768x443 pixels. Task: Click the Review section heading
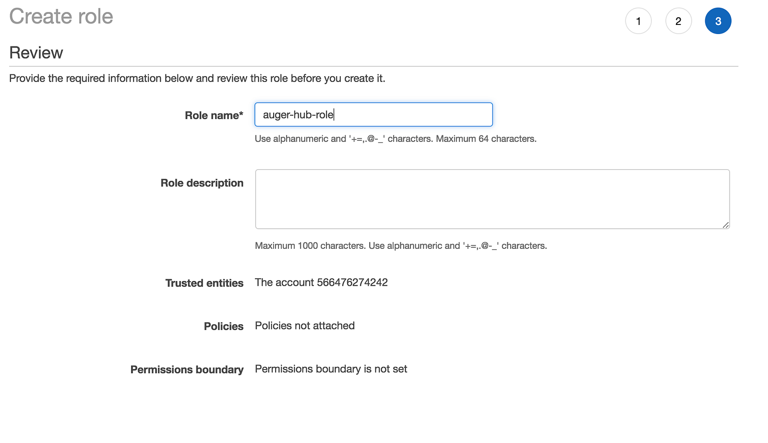(36, 53)
